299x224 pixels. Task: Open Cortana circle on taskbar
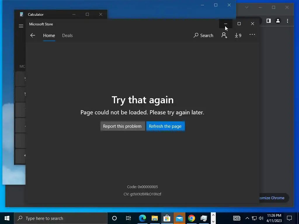point(114,218)
